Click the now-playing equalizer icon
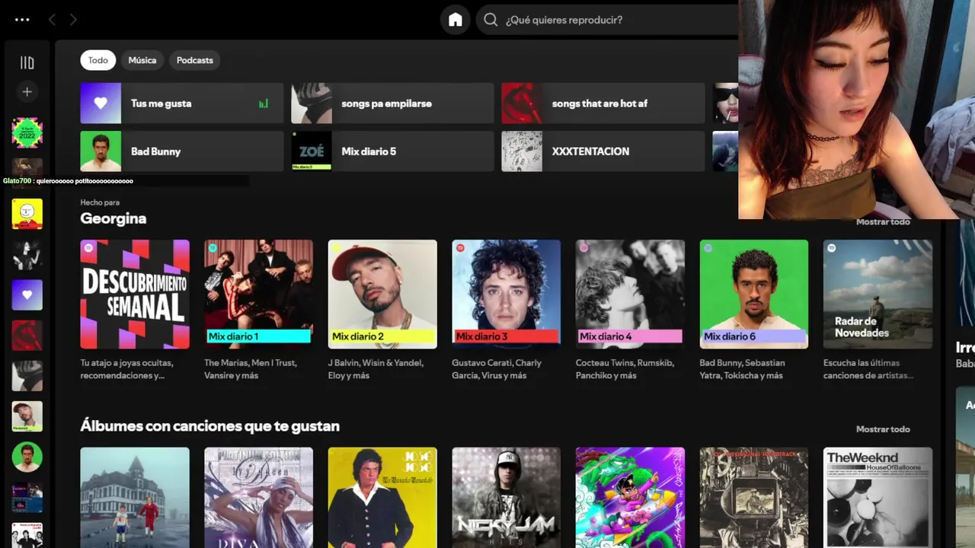Image resolution: width=975 pixels, height=548 pixels. pos(264,104)
